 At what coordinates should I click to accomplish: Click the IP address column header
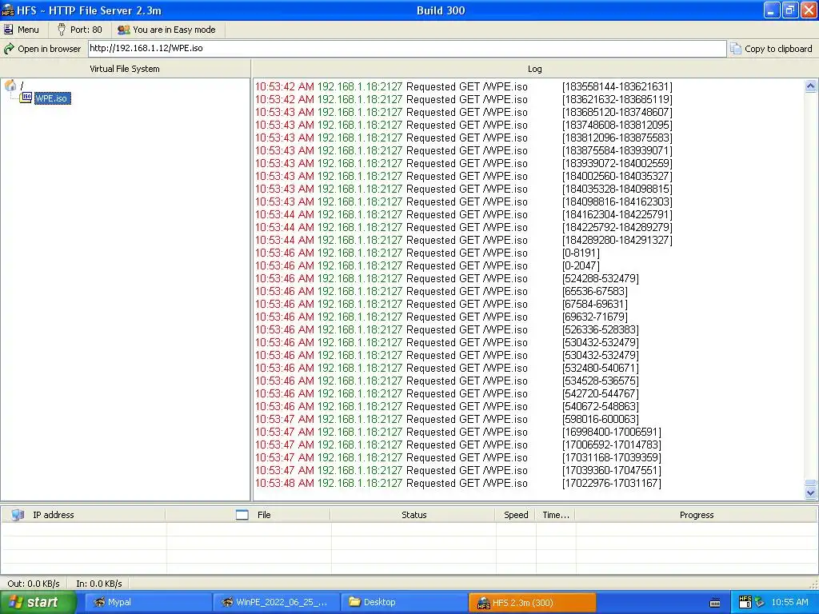tap(83, 515)
